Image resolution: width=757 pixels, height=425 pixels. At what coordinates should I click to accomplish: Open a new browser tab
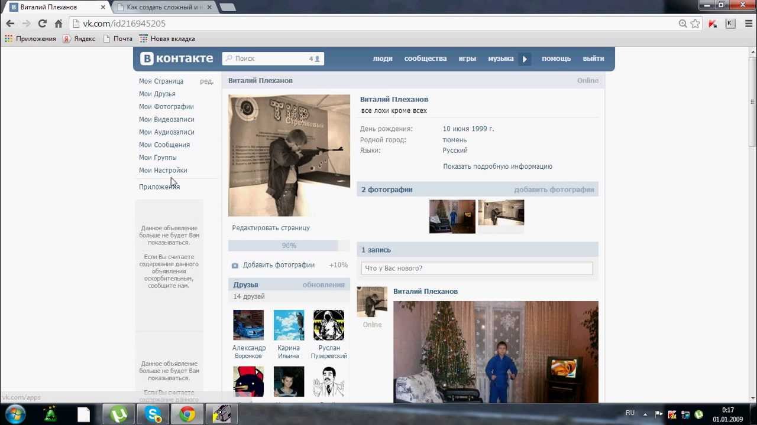click(x=228, y=7)
